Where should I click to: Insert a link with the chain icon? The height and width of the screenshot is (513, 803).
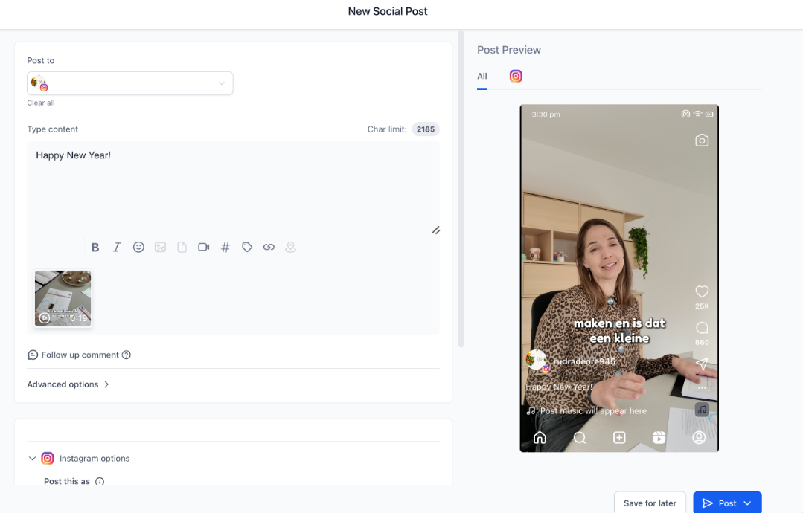[269, 248]
